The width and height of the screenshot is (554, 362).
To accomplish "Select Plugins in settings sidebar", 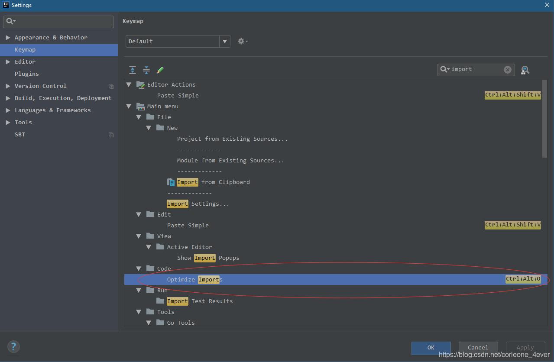I will (27, 74).
